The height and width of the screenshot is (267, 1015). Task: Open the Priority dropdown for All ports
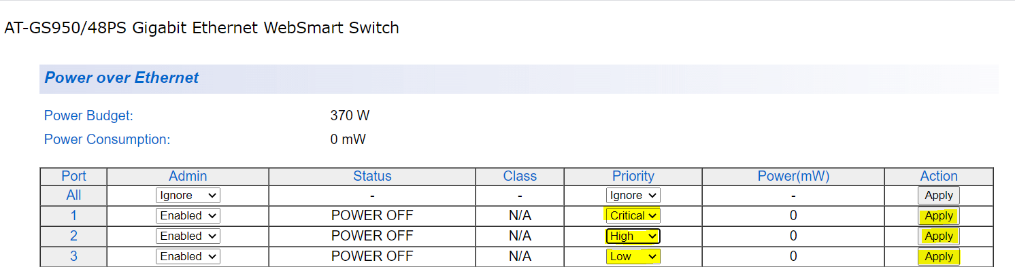click(x=633, y=196)
